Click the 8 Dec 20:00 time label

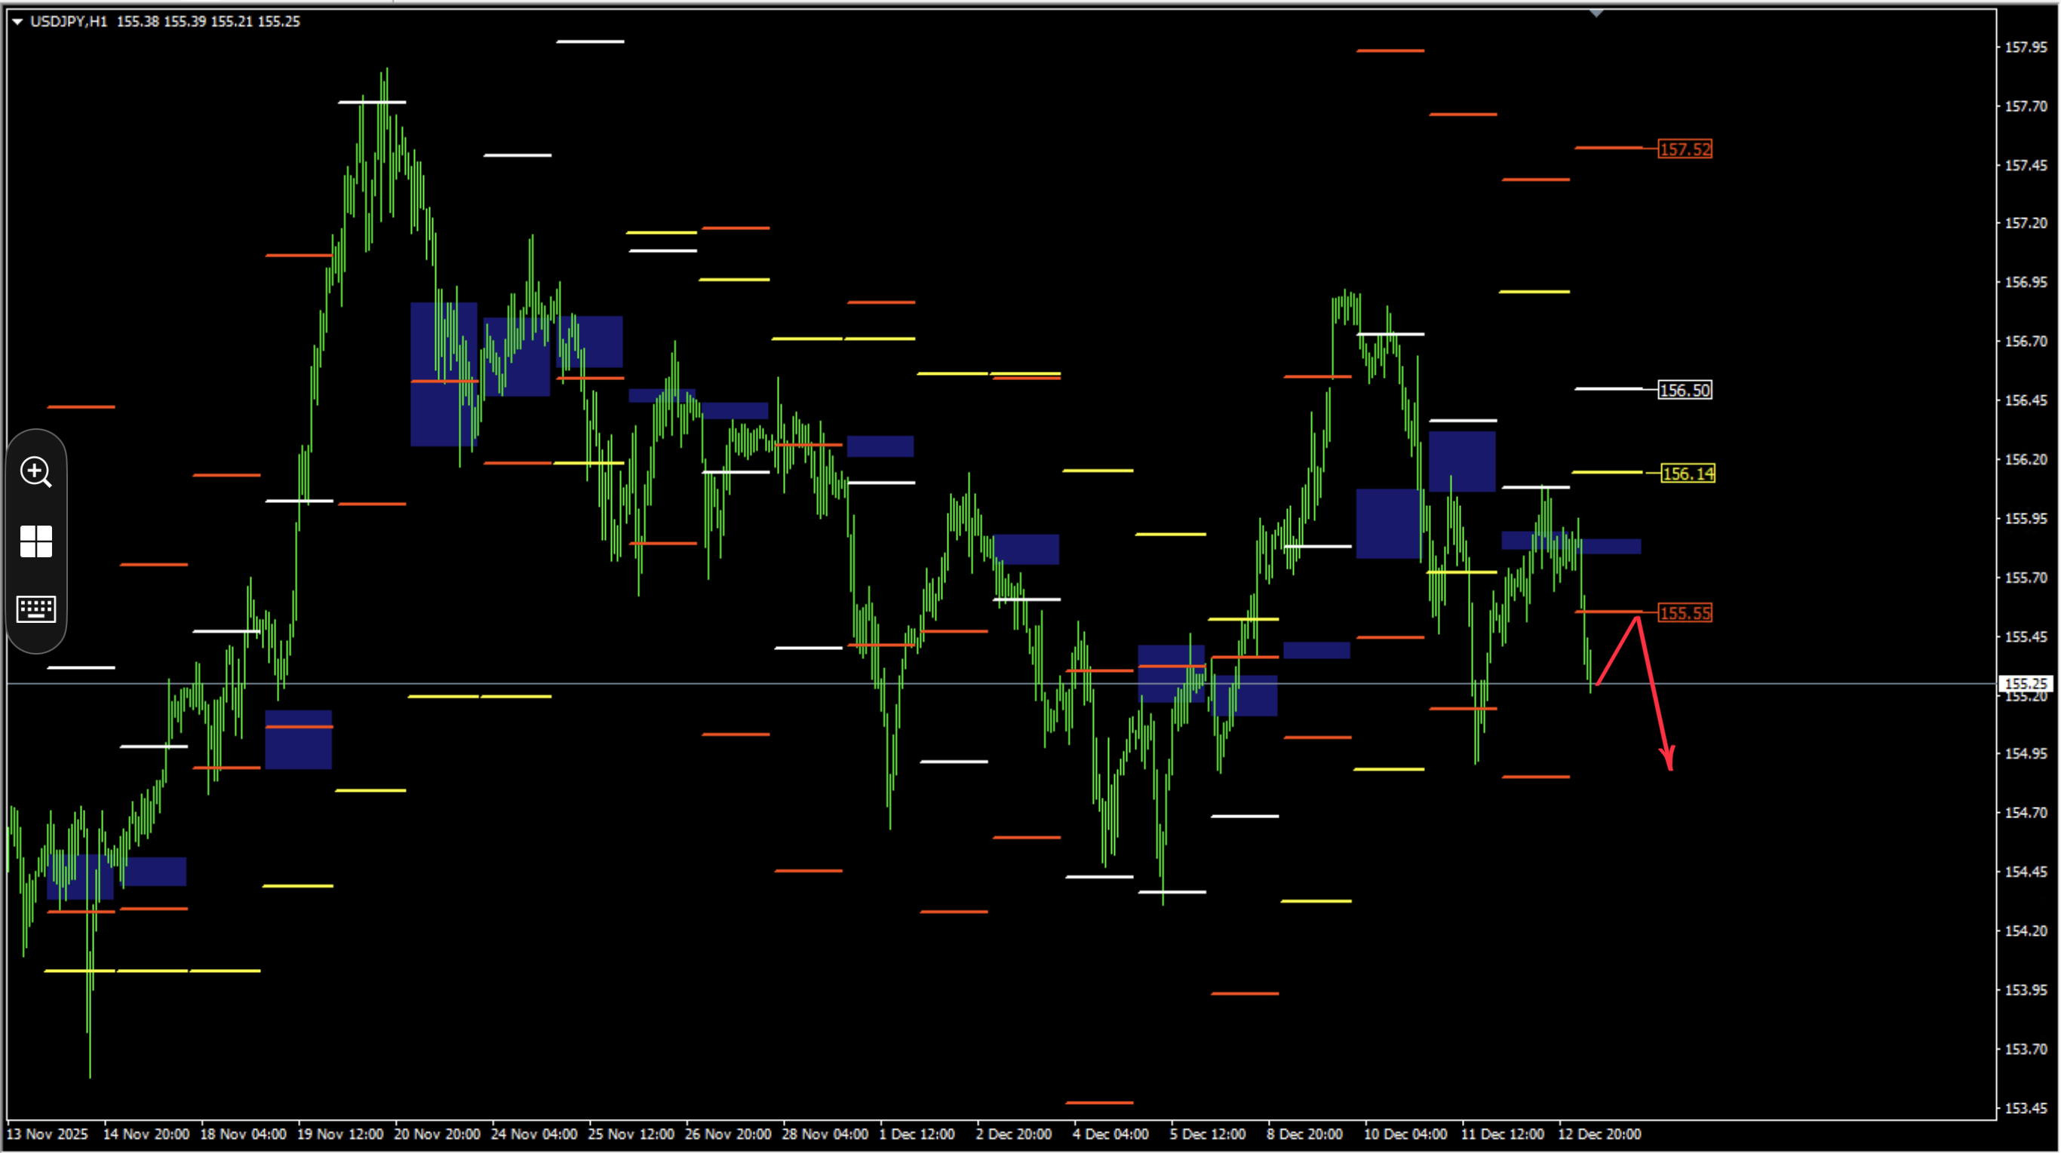pyautogui.click(x=1305, y=1134)
